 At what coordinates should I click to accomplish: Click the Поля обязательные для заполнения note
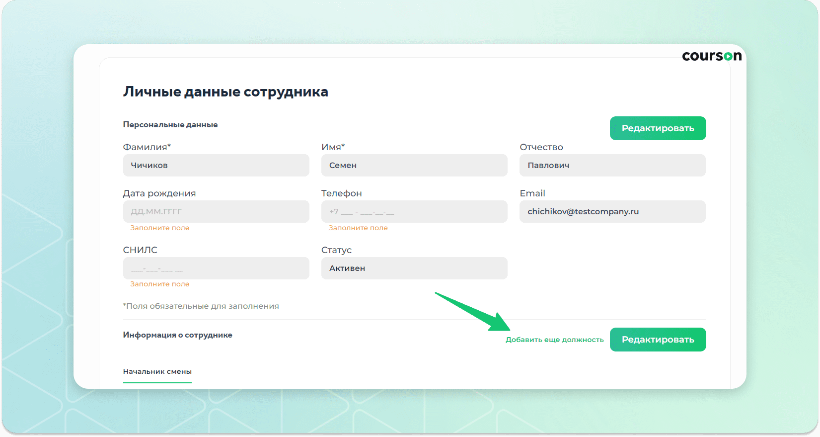pos(201,306)
